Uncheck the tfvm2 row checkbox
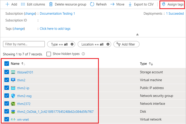 click(7, 80)
